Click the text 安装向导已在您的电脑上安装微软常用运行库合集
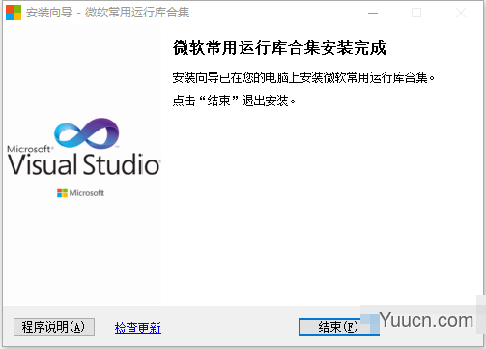 click(303, 77)
